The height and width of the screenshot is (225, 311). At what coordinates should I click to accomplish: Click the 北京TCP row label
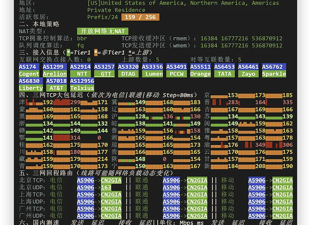click(32, 180)
